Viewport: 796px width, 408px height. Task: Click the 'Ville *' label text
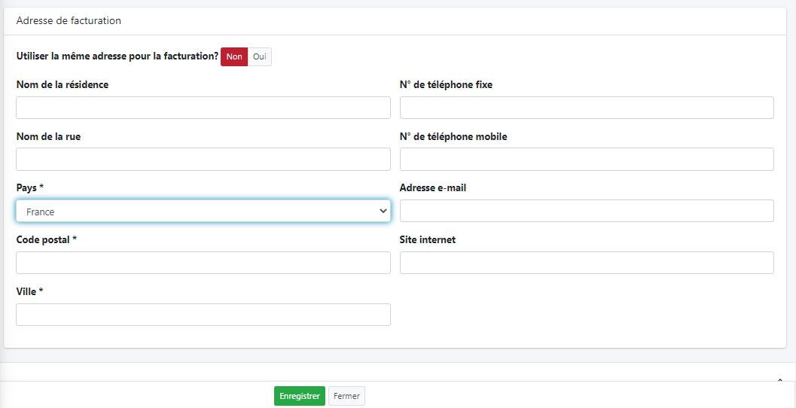coord(29,291)
